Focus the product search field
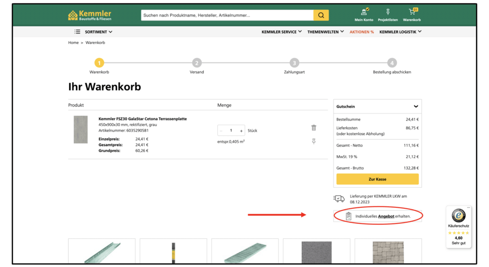This screenshot has height=267, width=489. click(227, 15)
